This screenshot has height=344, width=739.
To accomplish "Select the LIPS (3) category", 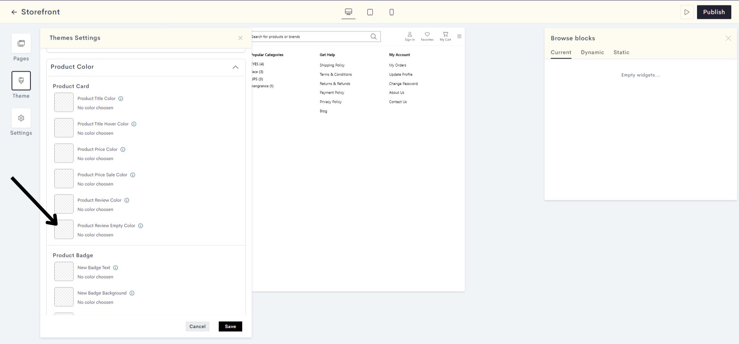I will tap(258, 79).
